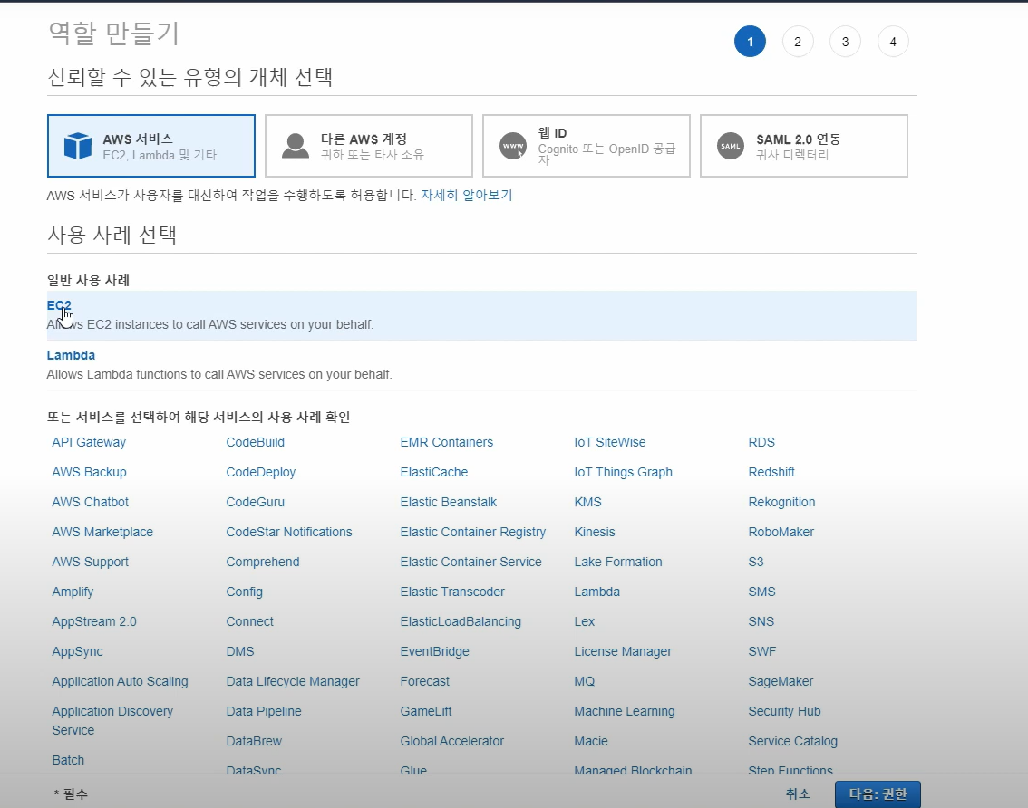Select Data Lifecycle Manager service
The height and width of the screenshot is (808, 1028).
293,681
